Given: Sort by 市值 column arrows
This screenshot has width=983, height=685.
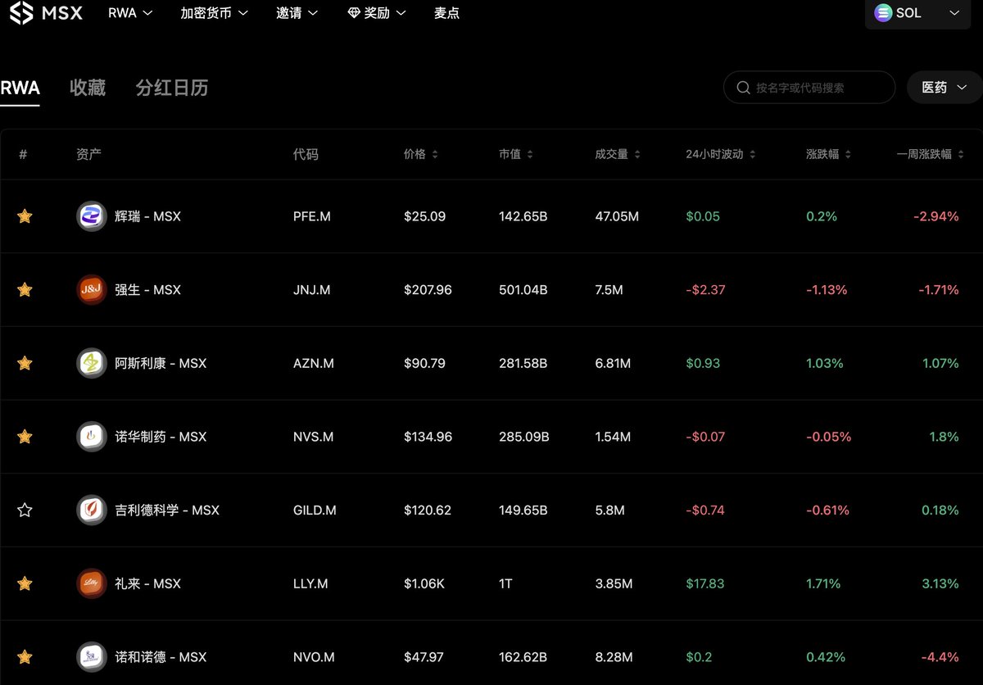Looking at the screenshot, I should [x=530, y=154].
